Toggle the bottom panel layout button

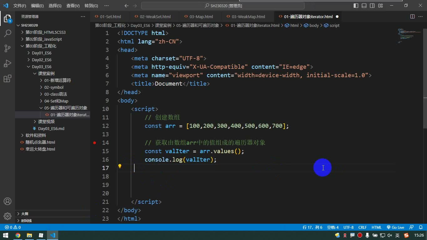(x=364, y=6)
